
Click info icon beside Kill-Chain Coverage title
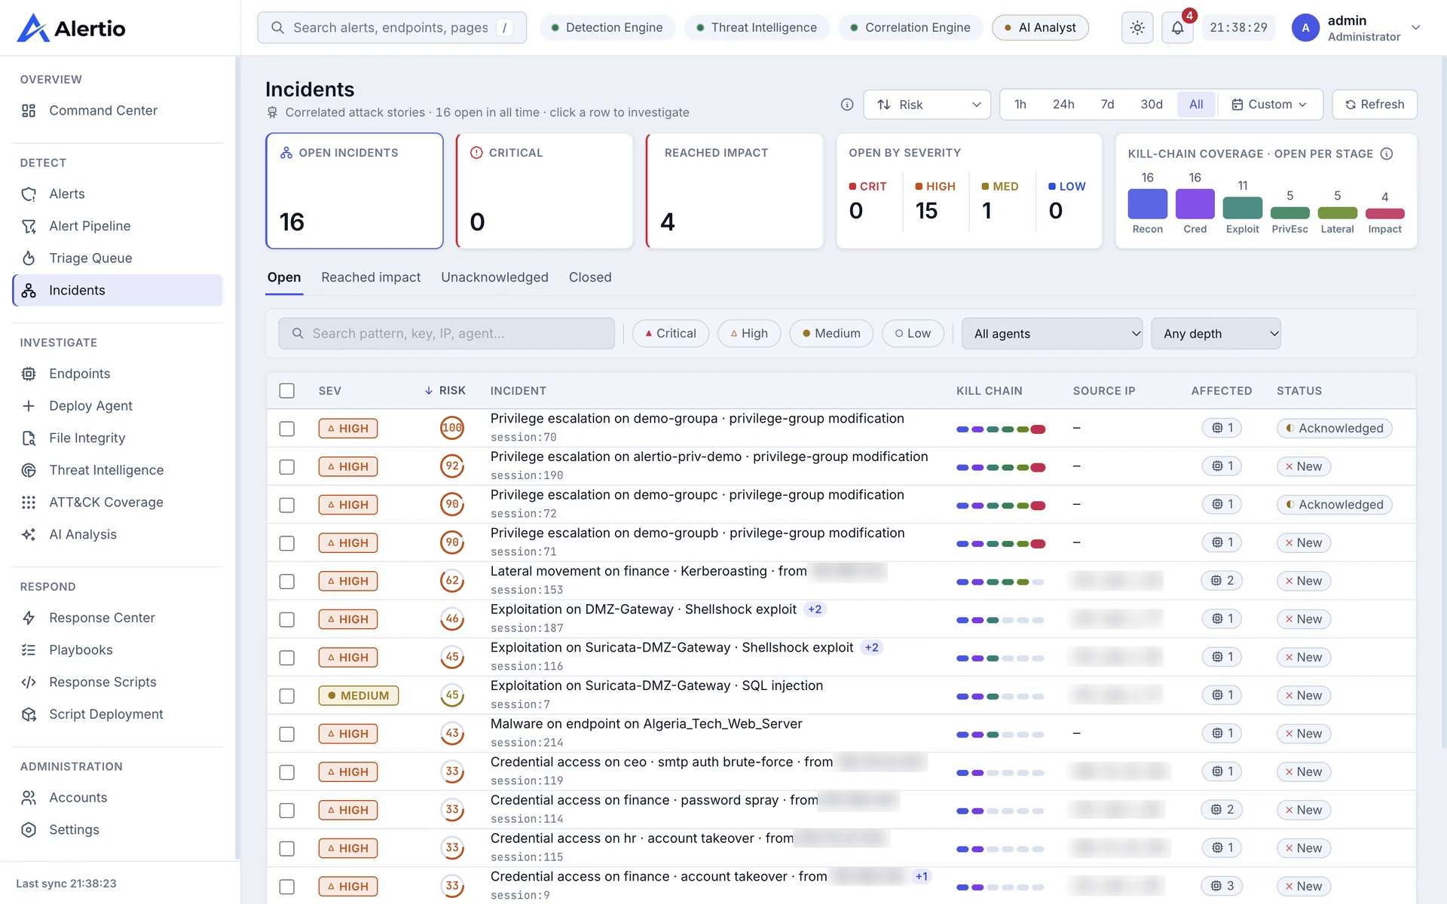click(1387, 154)
